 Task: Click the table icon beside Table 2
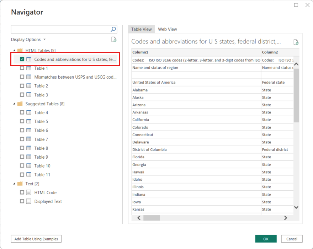[29, 86]
